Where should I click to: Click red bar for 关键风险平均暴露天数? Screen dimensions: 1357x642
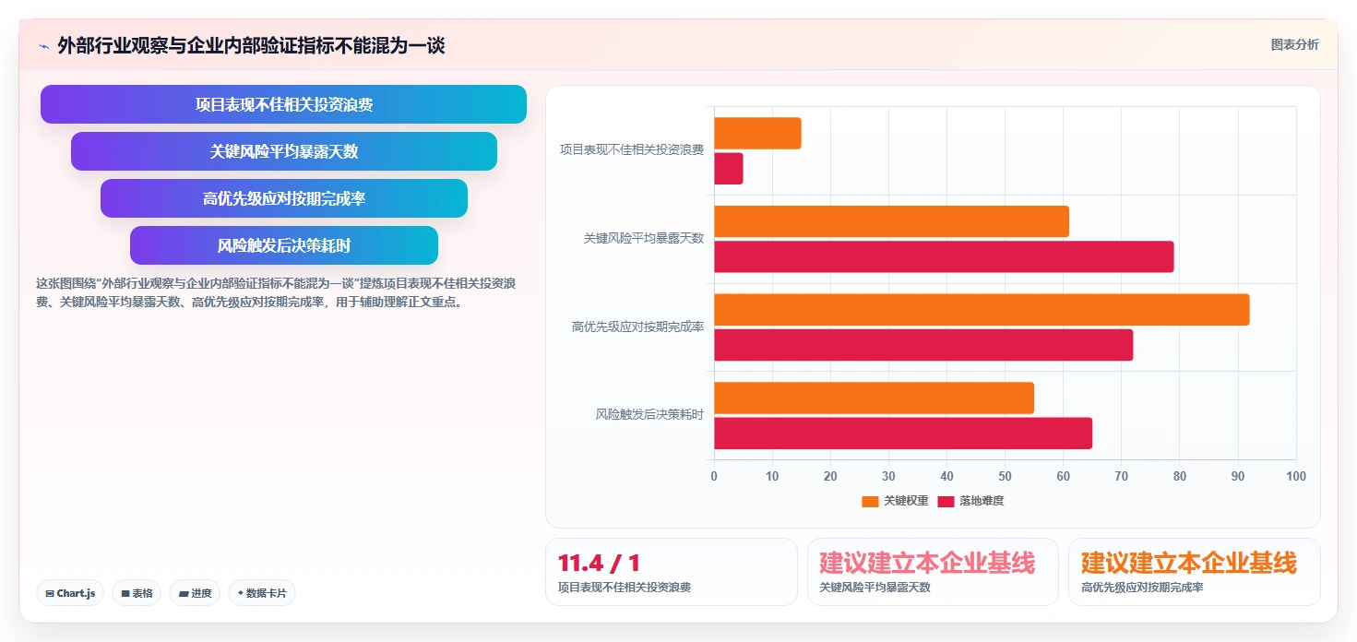click(x=944, y=256)
